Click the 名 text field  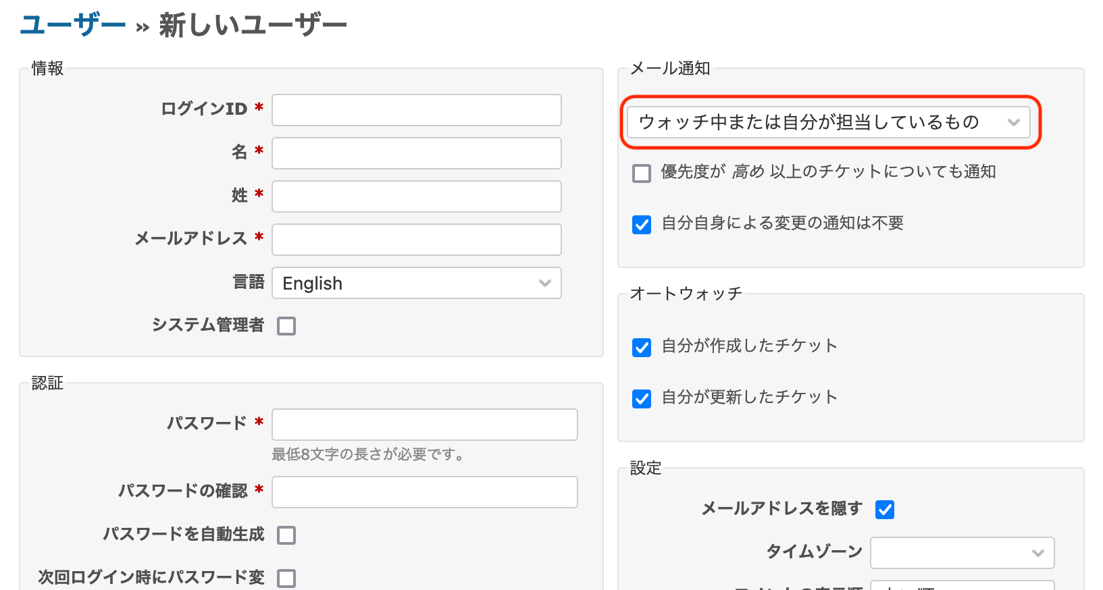pos(416,153)
